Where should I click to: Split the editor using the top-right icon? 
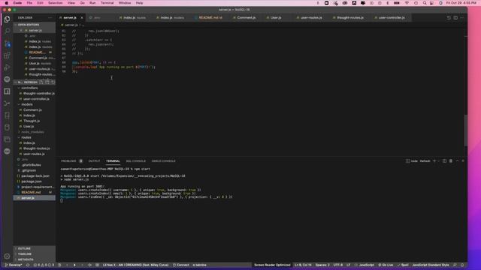455,18
